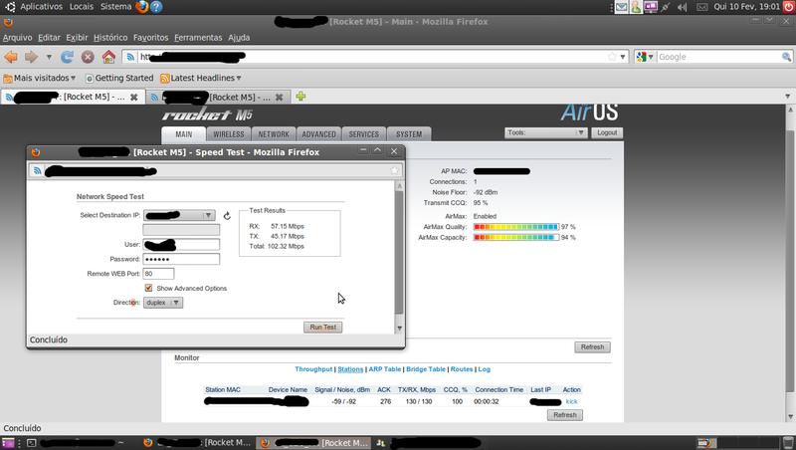Viewport: 796px width, 450px height.
Task: Open the URL bar history dropdown arrow
Action: tap(623, 57)
